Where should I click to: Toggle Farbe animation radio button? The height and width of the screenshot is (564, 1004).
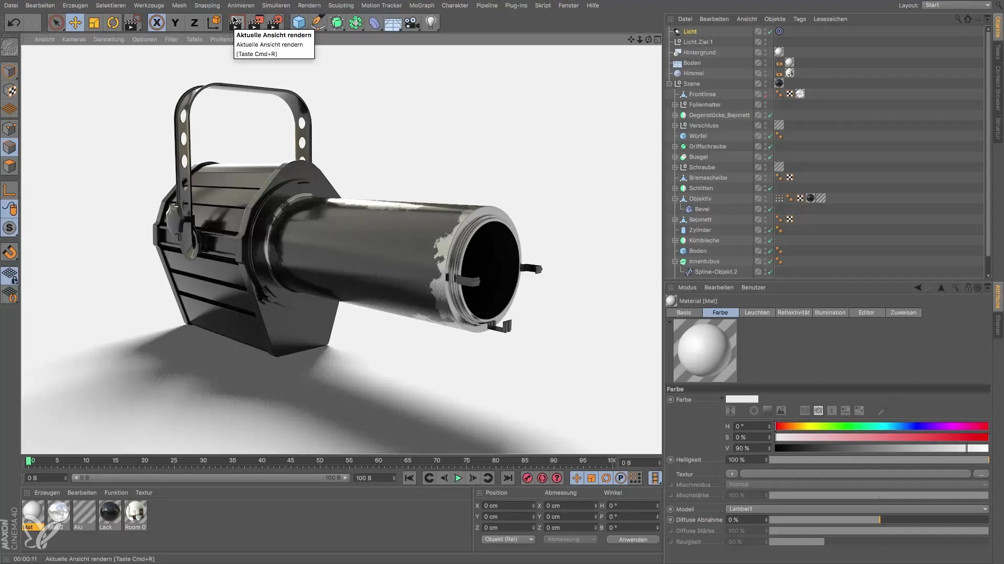pos(670,399)
